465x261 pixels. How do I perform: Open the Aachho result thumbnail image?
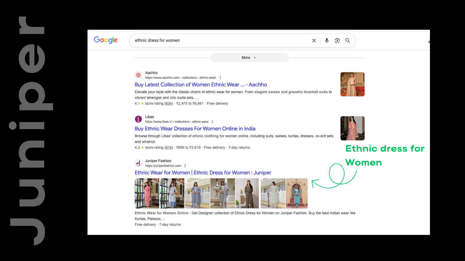(x=352, y=84)
